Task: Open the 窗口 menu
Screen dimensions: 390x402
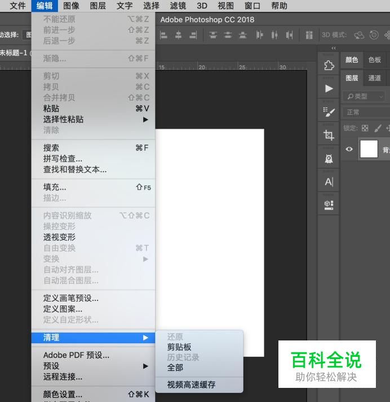Action: point(252,6)
